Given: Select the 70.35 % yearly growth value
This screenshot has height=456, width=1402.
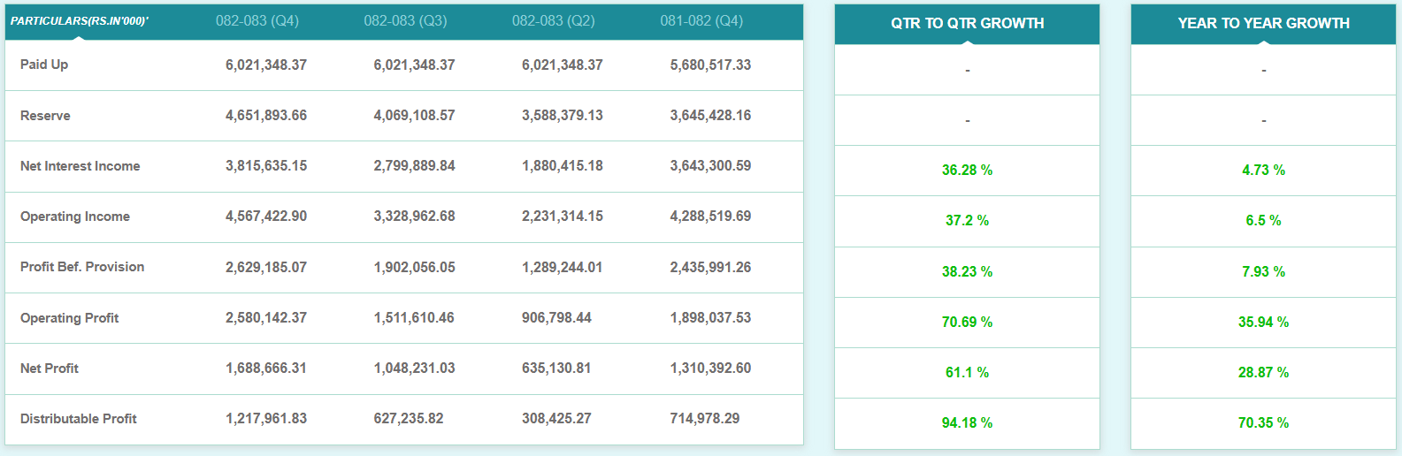Looking at the screenshot, I should 1263,422.
